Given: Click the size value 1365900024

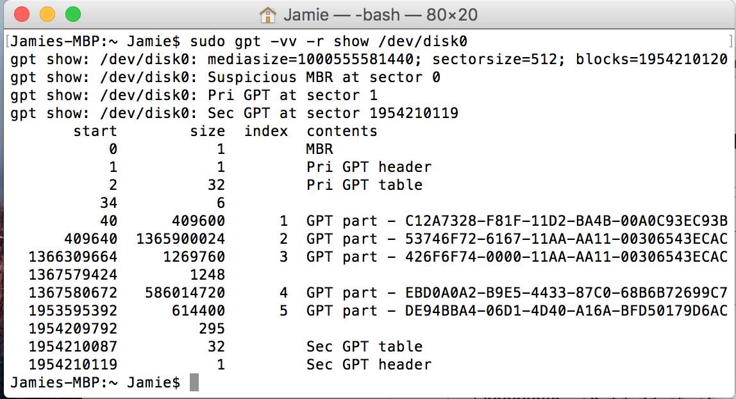Looking at the screenshot, I should tap(181, 239).
